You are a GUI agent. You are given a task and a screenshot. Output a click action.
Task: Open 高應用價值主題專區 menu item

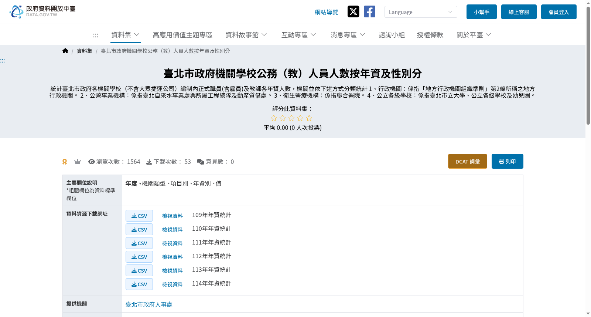[x=182, y=35]
